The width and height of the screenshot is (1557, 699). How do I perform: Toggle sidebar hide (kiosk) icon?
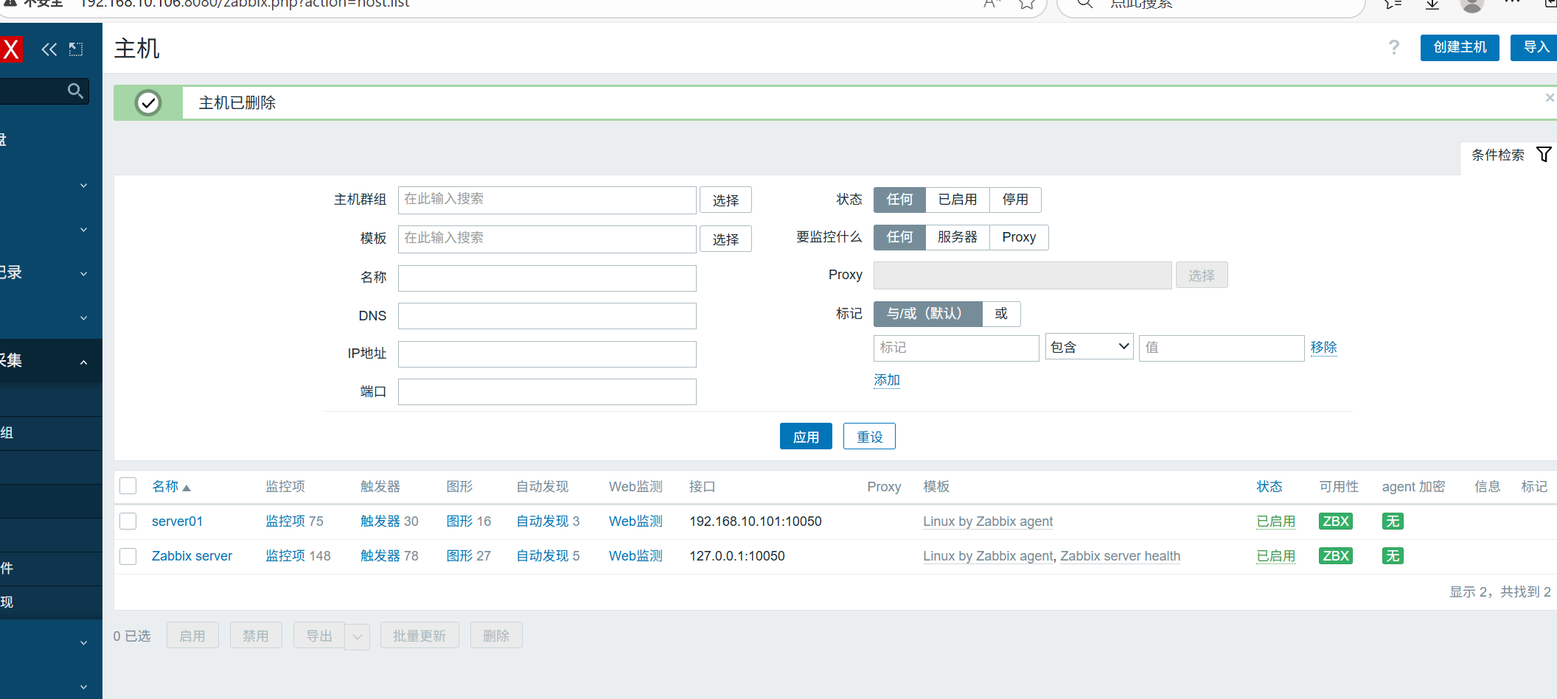[76, 49]
